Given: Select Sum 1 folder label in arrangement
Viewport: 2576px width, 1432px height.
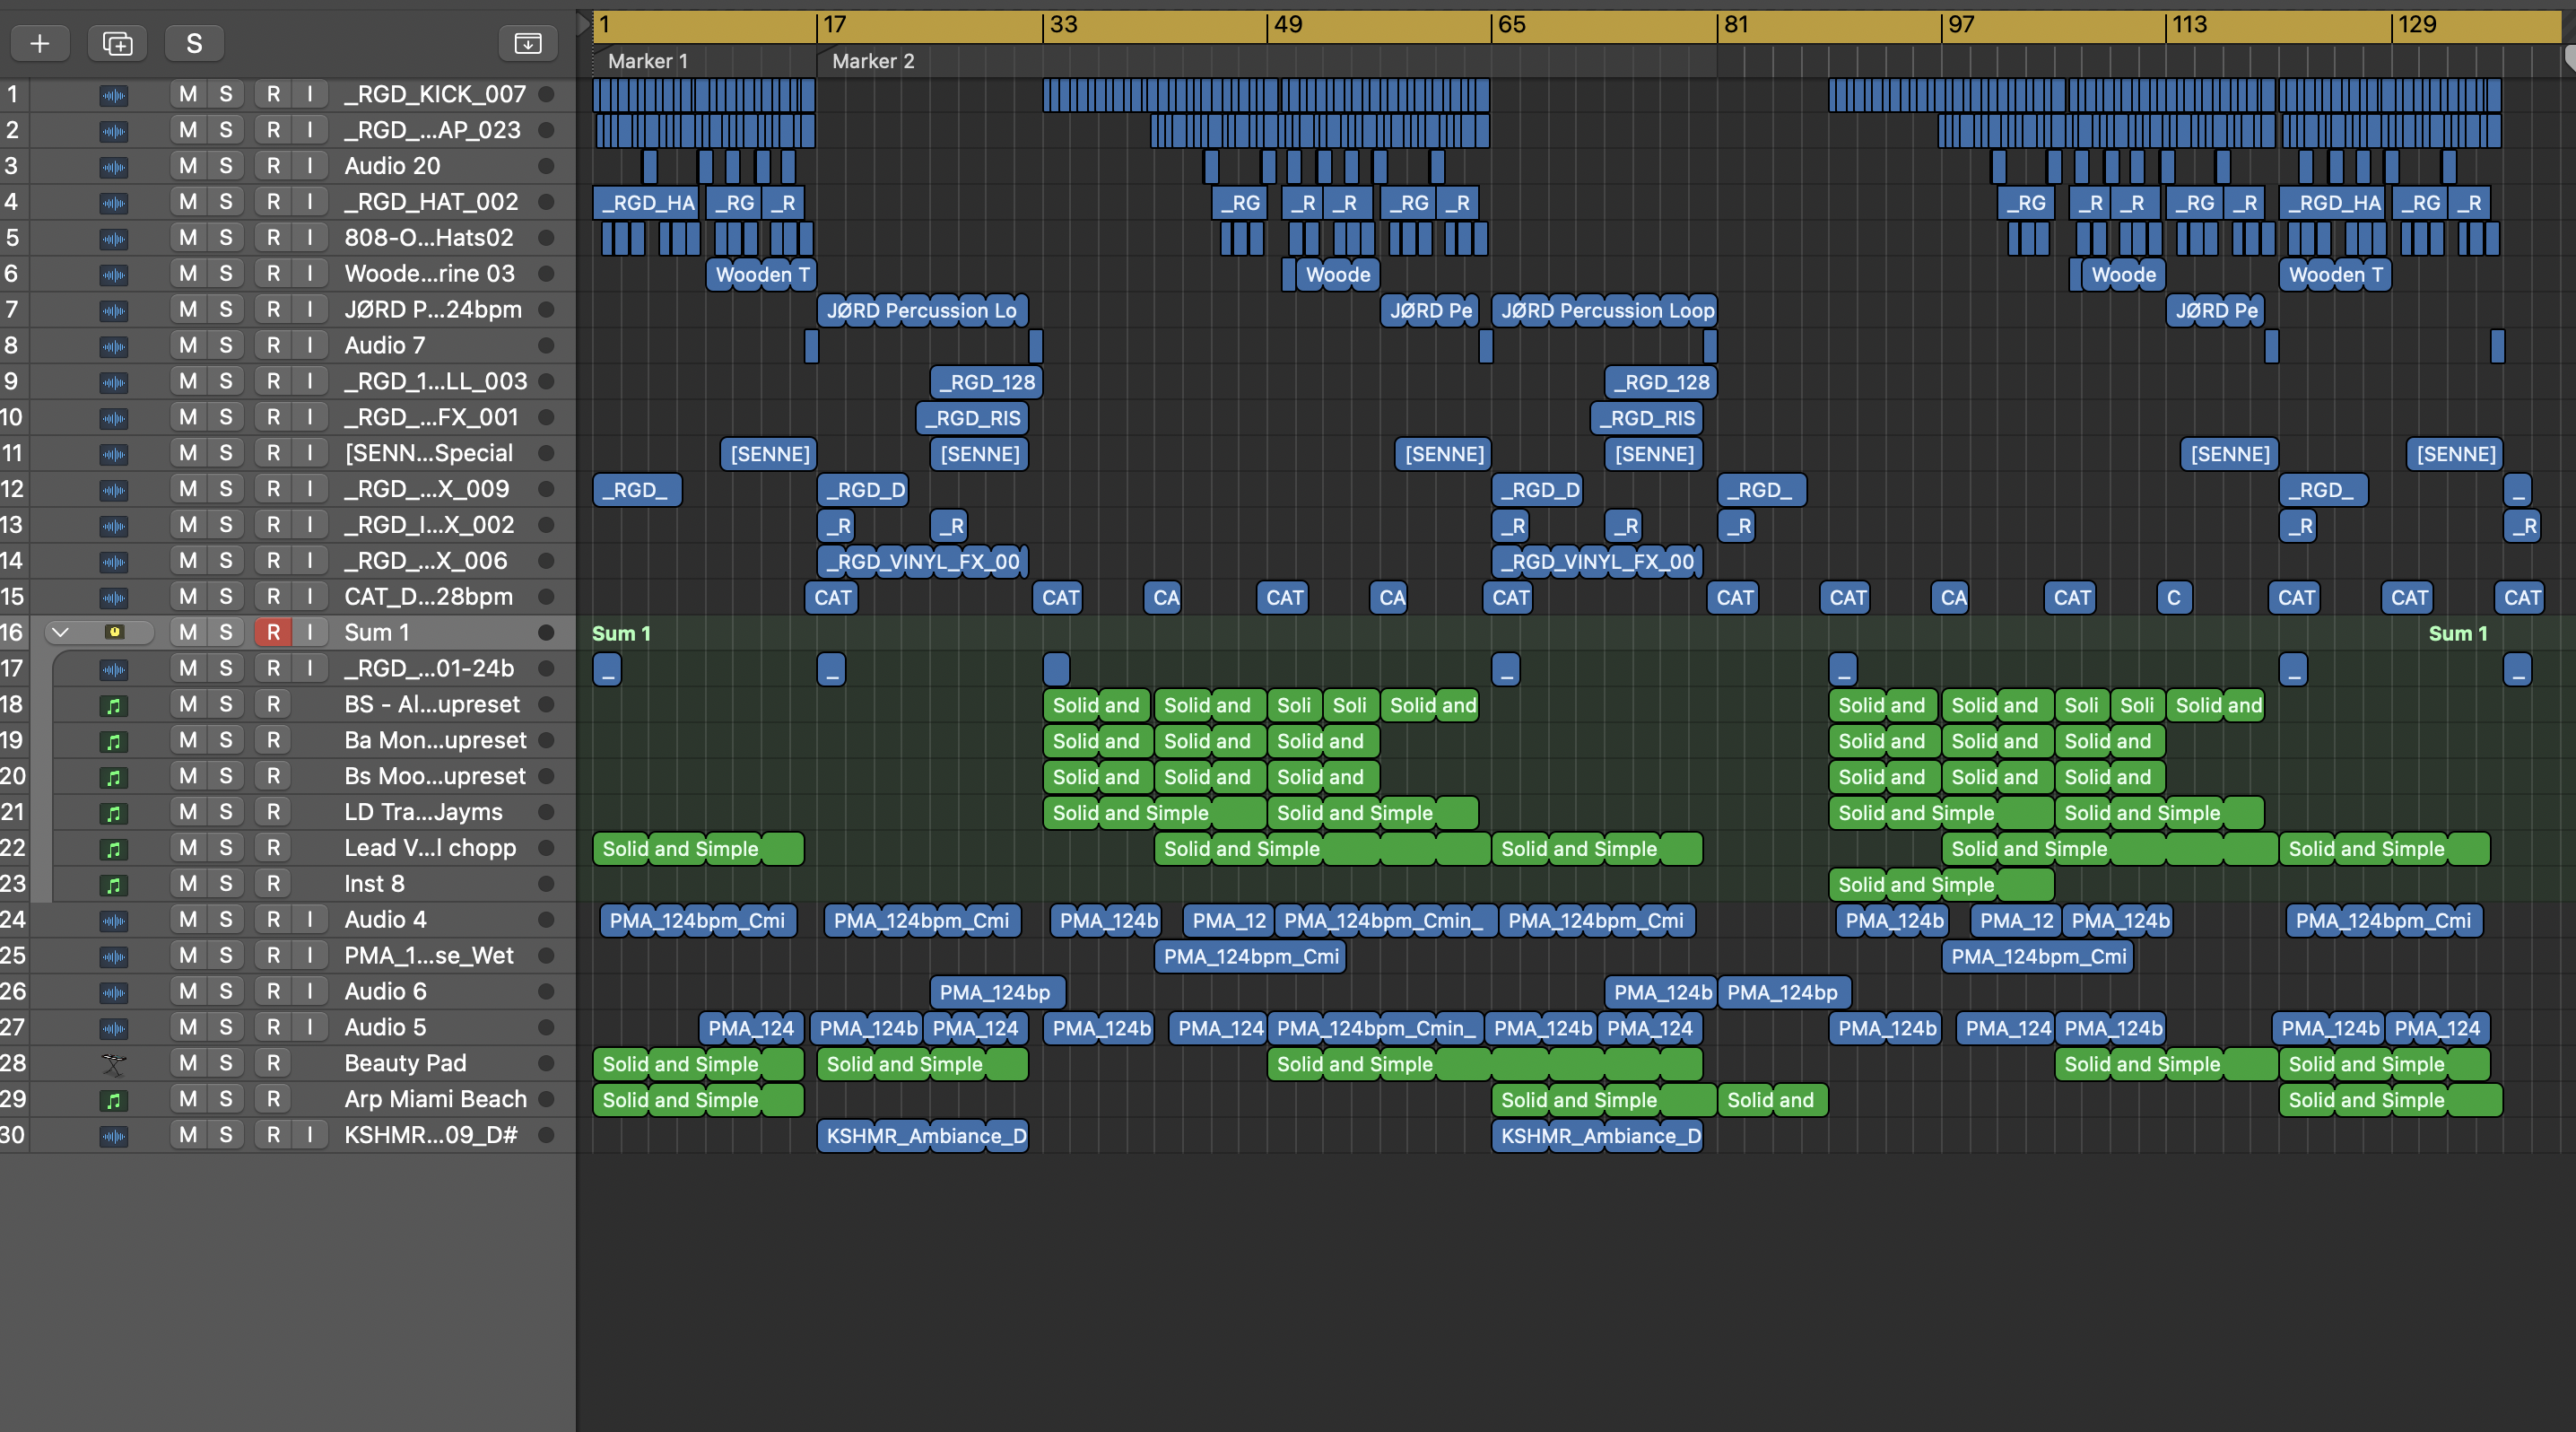Looking at the screenshot, I should (621, 633).
